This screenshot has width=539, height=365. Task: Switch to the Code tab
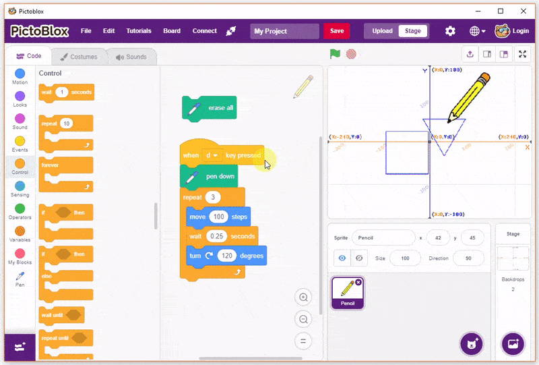pos(29,56)
